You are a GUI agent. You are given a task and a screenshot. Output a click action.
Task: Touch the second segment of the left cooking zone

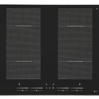point(23,35)
